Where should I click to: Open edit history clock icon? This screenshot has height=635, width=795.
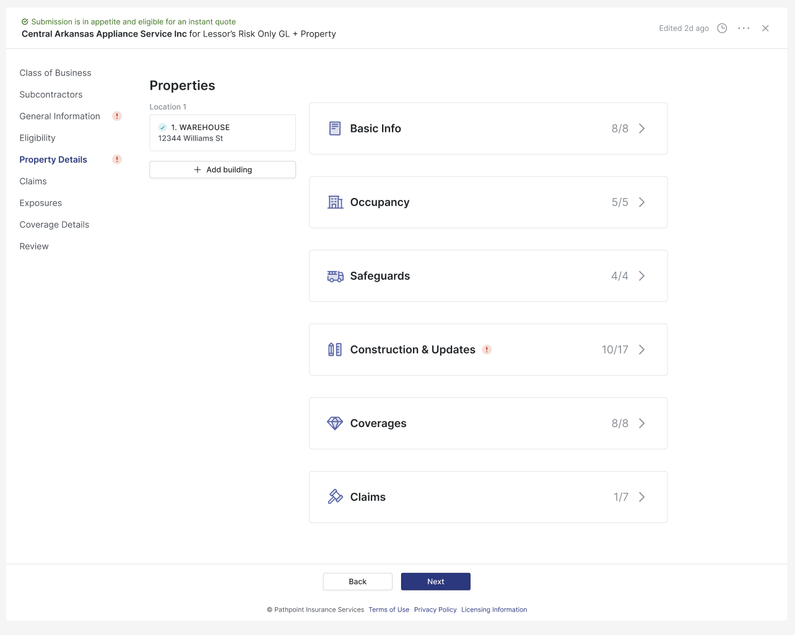coord(722,28)
